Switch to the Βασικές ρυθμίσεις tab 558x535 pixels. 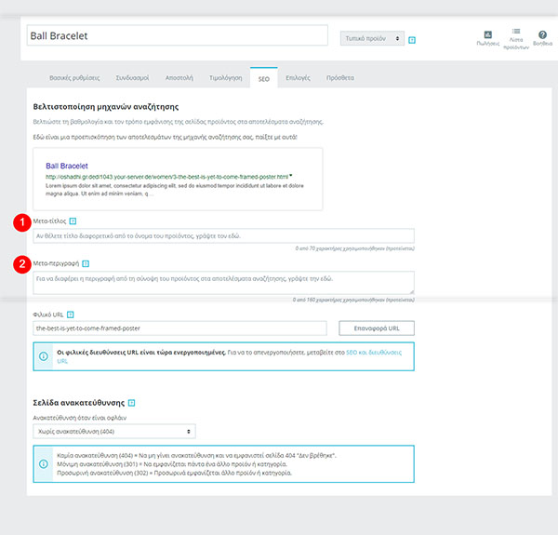74,77
